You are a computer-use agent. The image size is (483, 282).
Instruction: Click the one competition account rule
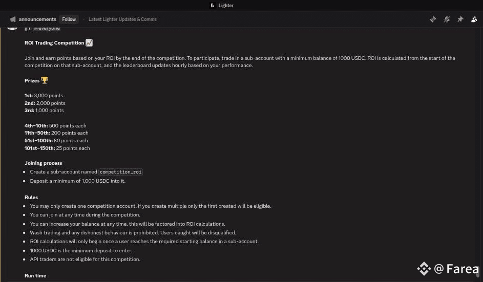tap(150, 206)
